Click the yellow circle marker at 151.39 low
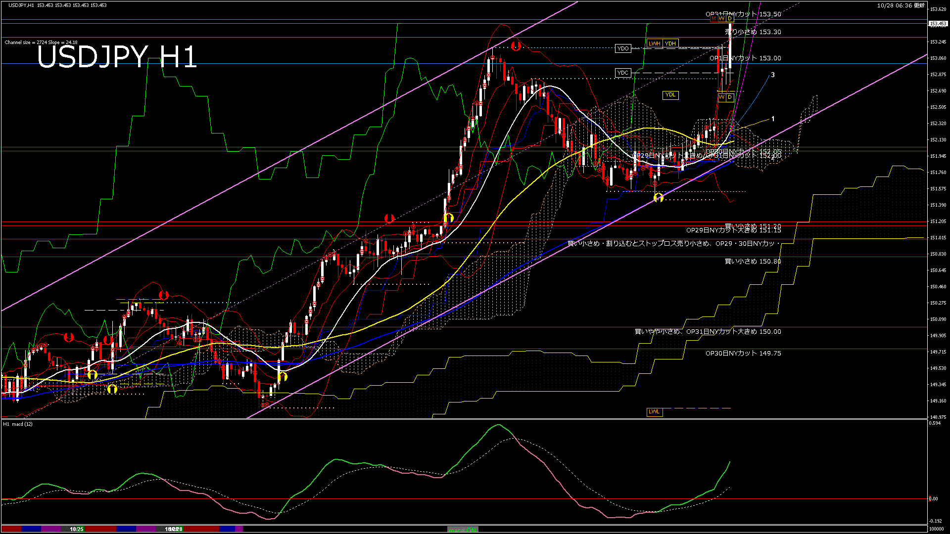Image resolution: width=950 pixels, height=534 pixels. (x=658, y=198)
